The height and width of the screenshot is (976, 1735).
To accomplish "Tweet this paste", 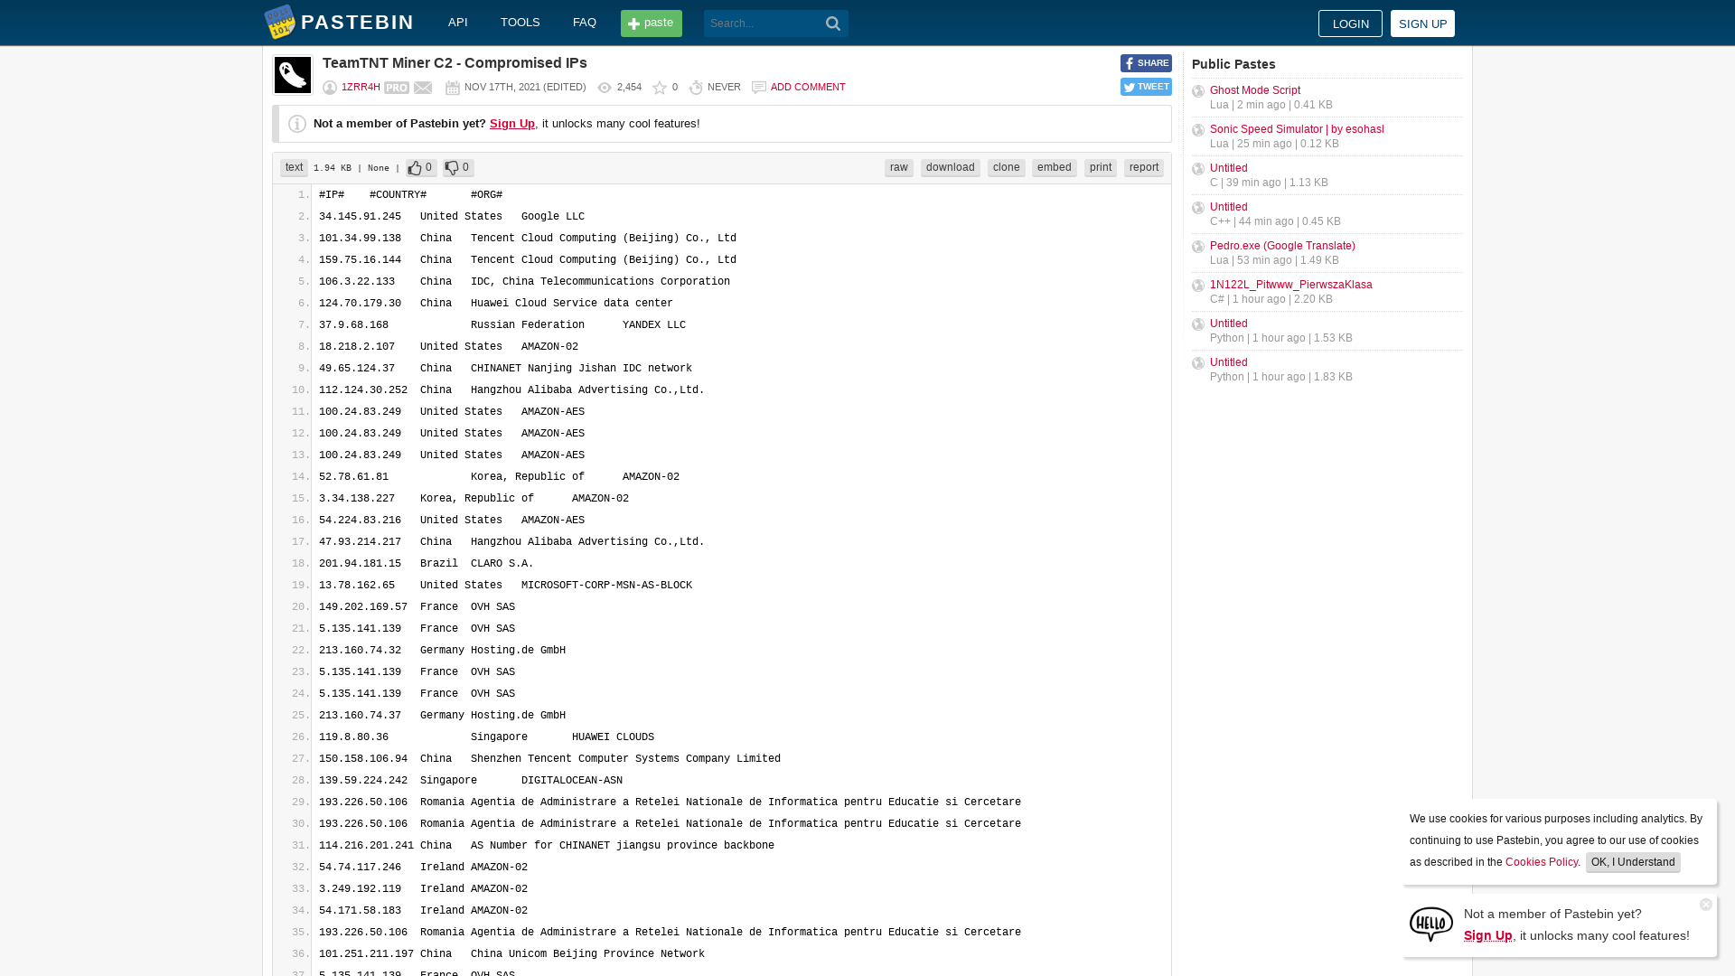I will point(1146,87).
